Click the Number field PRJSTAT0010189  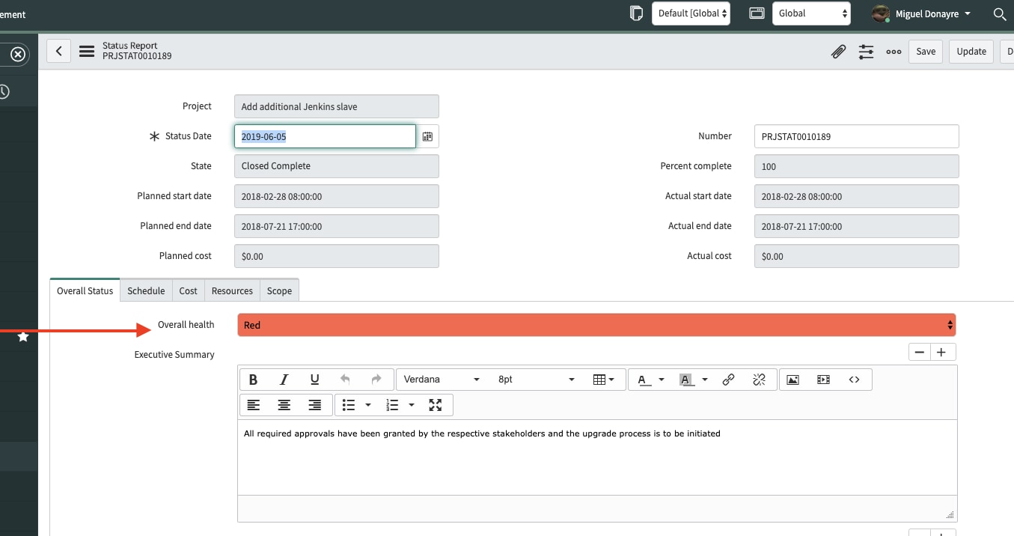click(x=856, y=136)
